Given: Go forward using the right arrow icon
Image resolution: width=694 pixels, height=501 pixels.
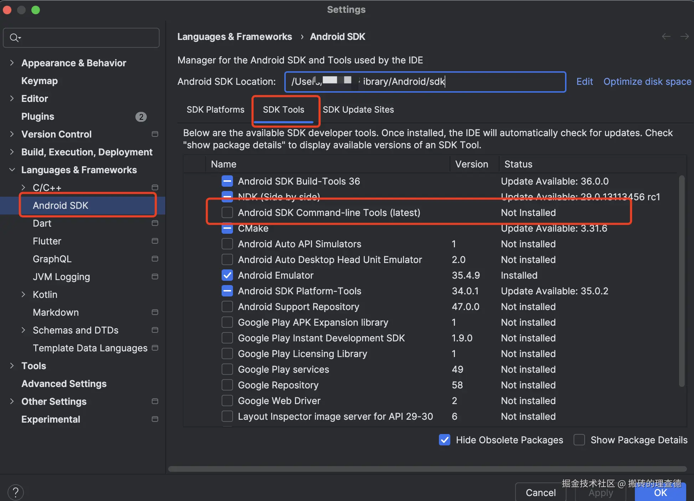Looking at the screenshot, I should coord(684,36).
